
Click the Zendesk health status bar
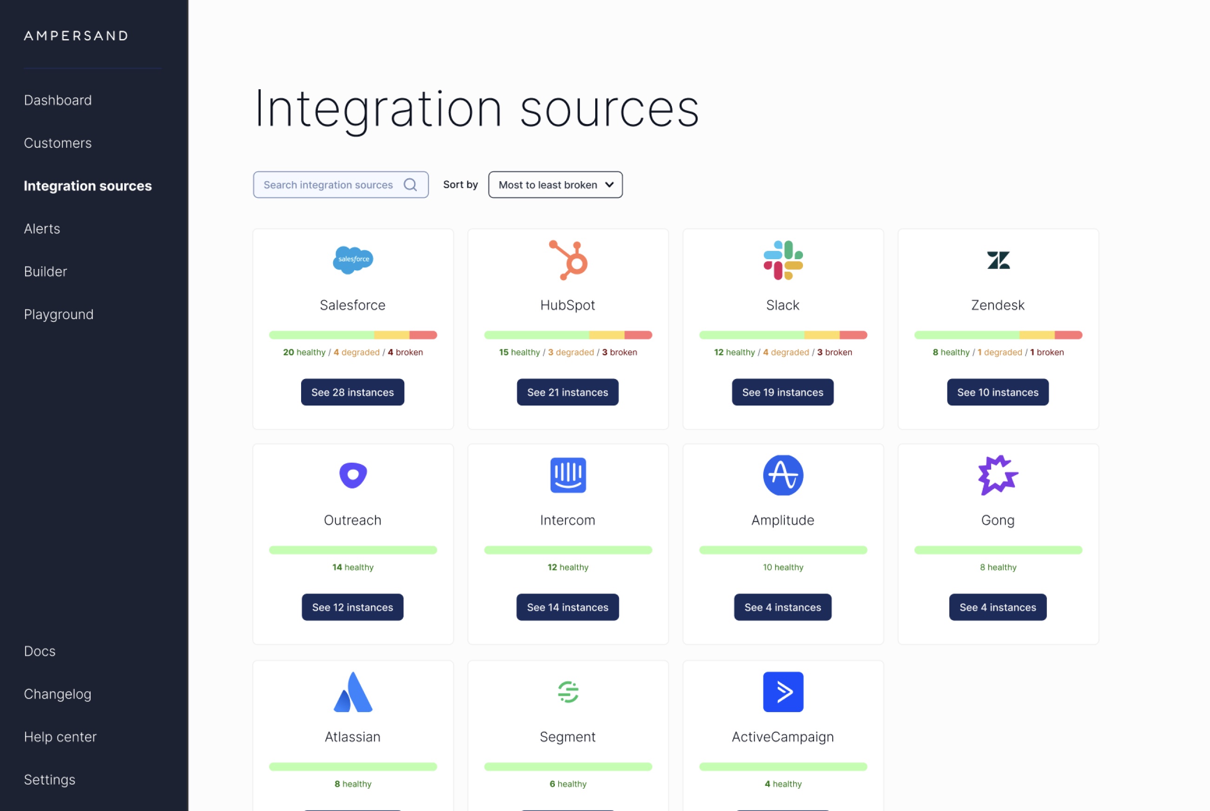998,335
